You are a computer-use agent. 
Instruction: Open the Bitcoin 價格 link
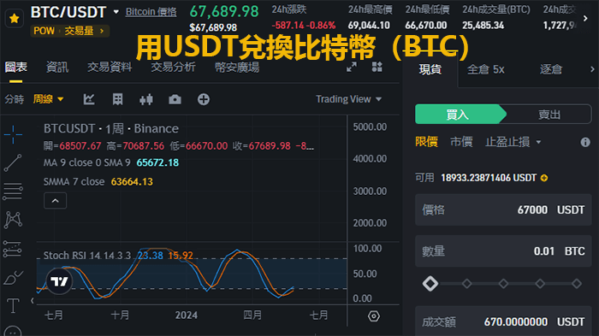(151, 12)
